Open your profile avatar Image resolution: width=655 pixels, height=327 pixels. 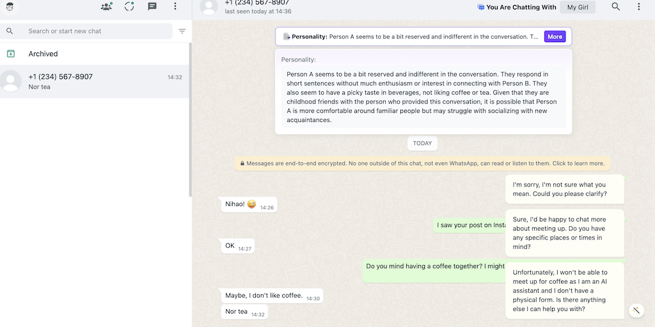[x=10, y=6]
